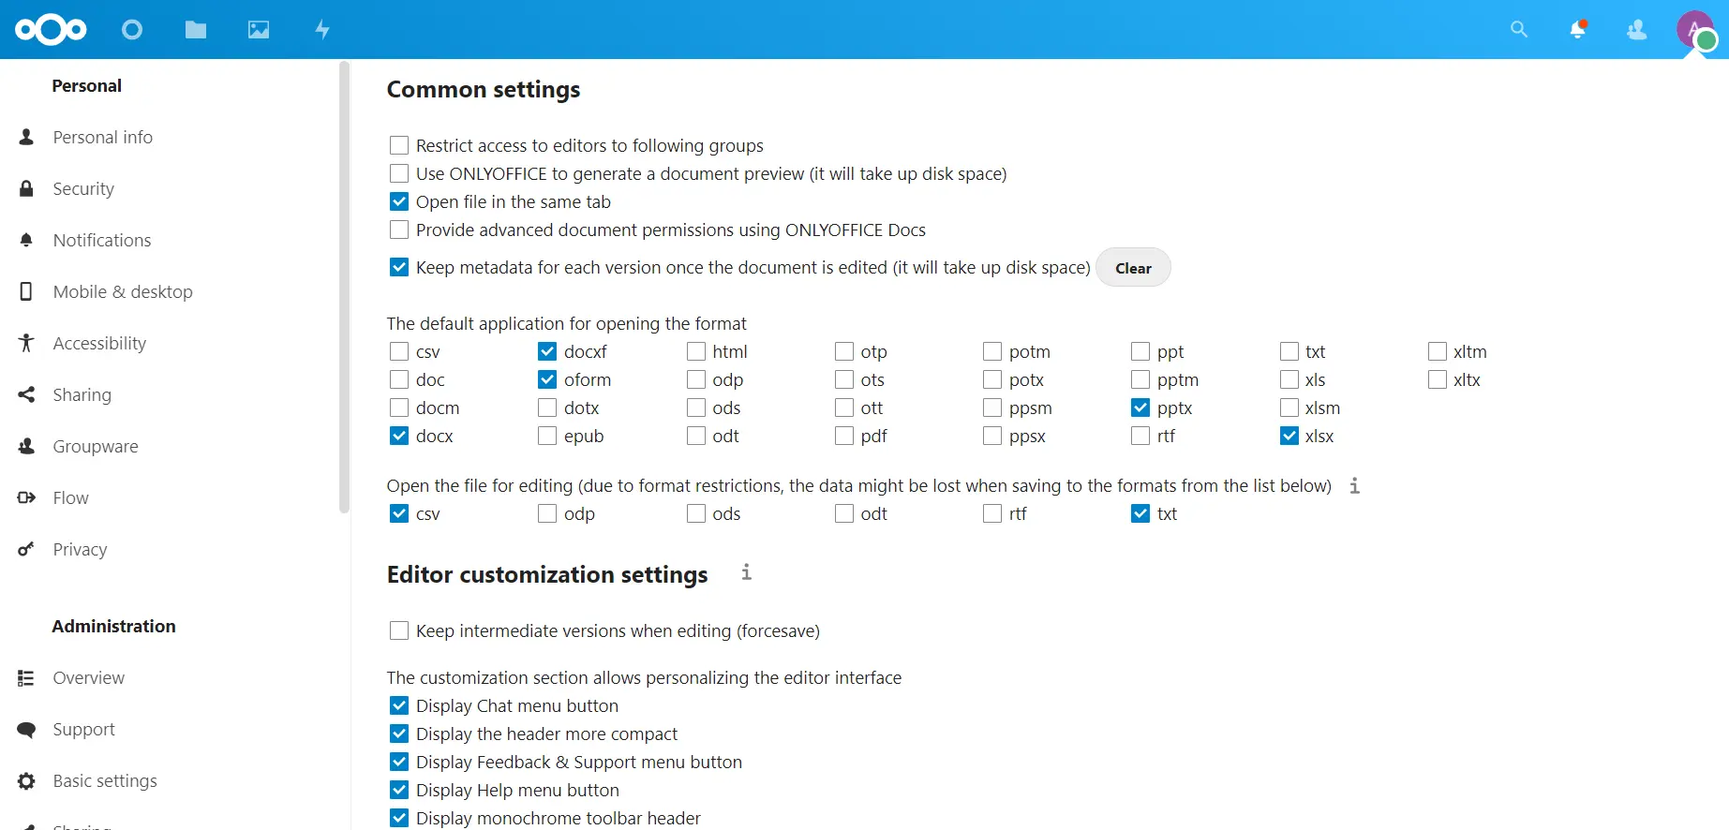Open Accessibility settings
Screen dimensions: 1729x830
[x=99, y=343]
